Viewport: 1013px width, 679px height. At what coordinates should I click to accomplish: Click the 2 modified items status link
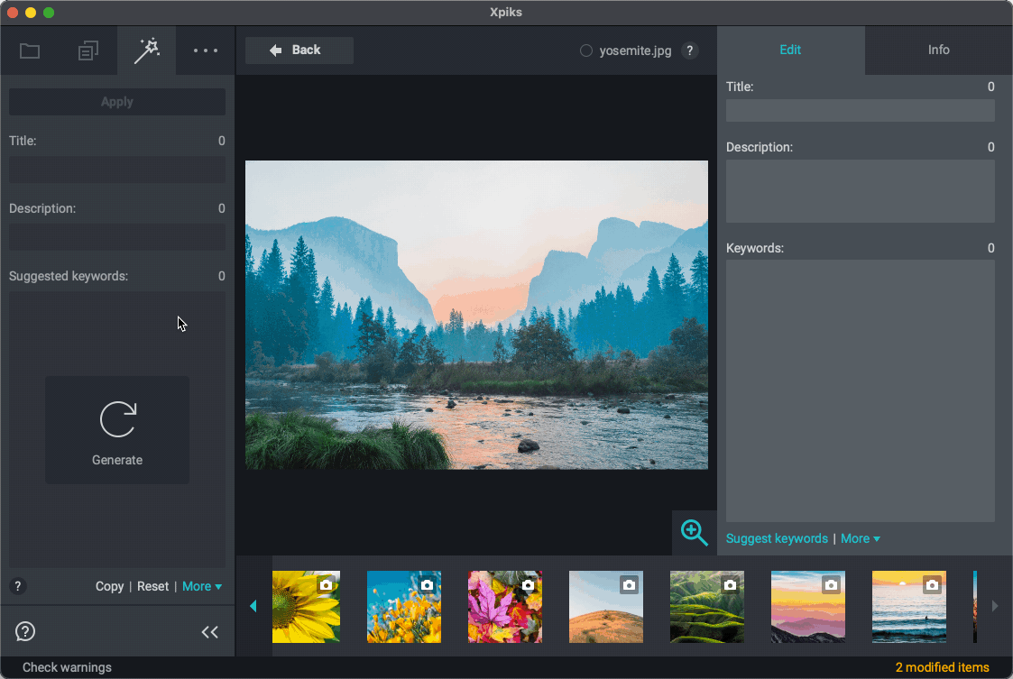(x=942, y=668)
